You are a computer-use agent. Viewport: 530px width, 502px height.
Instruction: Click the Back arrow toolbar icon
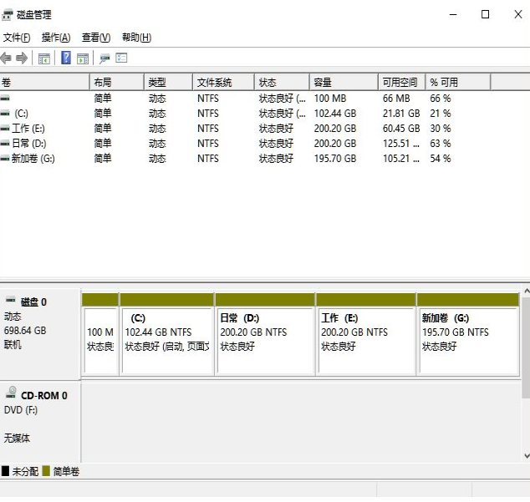6,58
